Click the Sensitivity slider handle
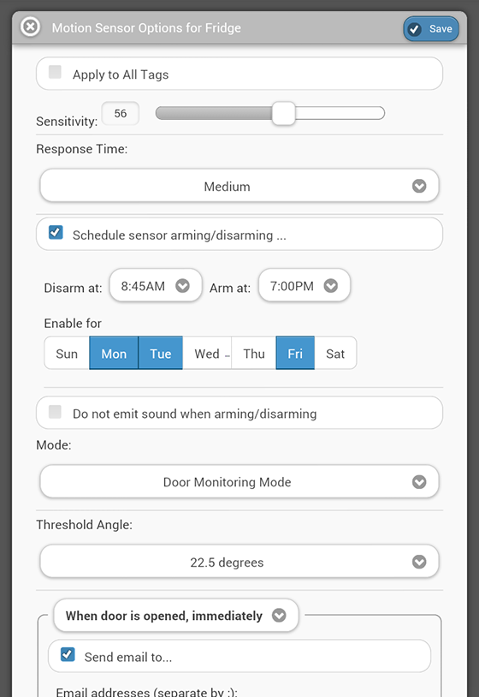479x697 pixels. point(283,113)
